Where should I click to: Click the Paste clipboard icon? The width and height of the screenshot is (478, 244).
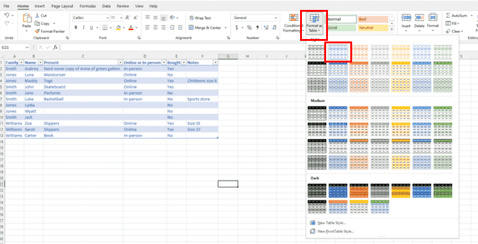click(x=27, y=19)
